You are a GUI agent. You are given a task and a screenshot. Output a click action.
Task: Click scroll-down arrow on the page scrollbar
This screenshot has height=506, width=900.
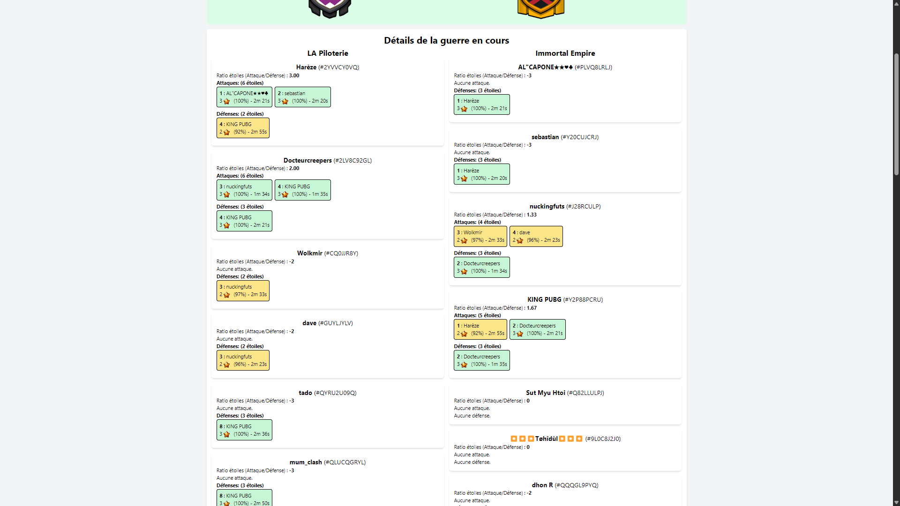(896, 502)
